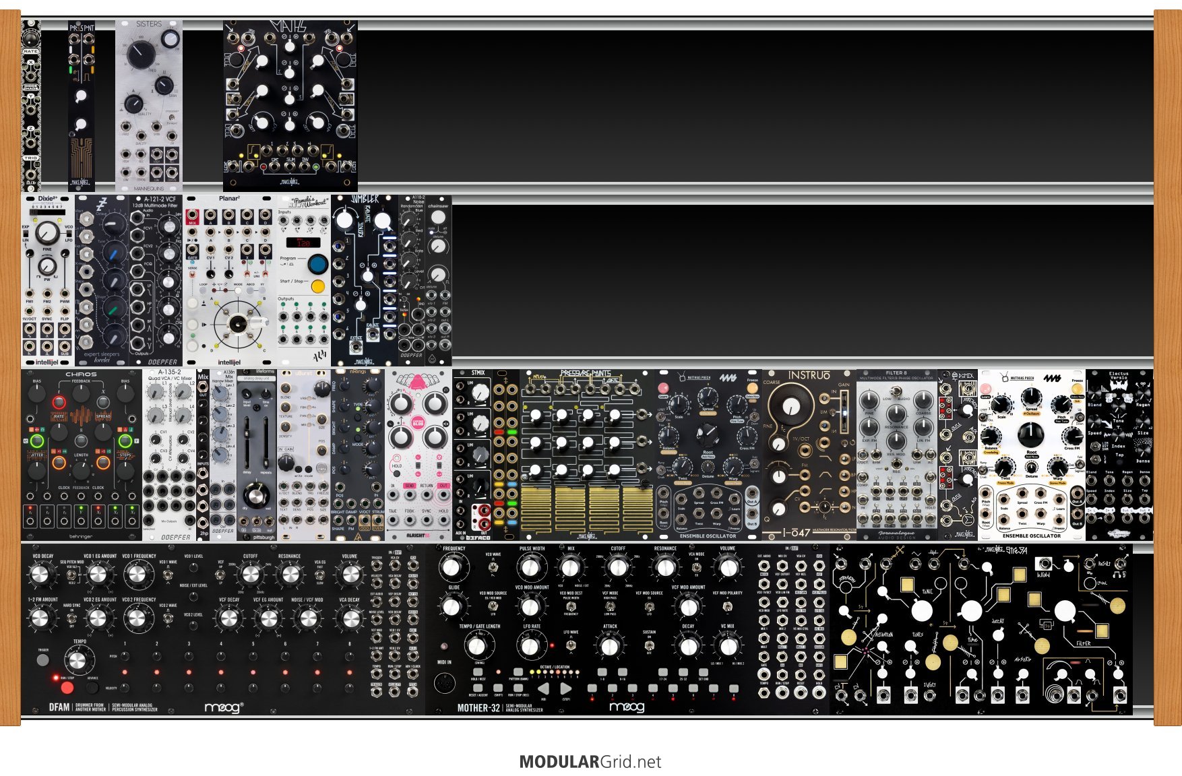This screenshot has width=1182, height=776.
Task: Click the Instruo I-o47 Coarse knob
Action: pyautogui.click(x=792, y=405)
